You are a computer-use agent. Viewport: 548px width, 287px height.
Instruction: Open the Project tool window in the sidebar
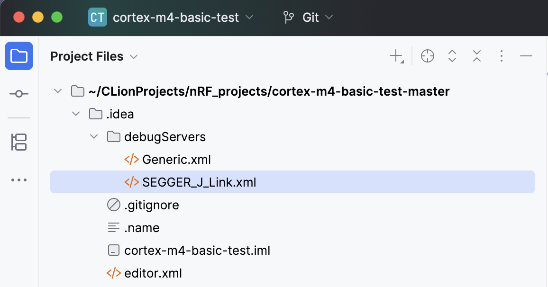pos(19,56)
